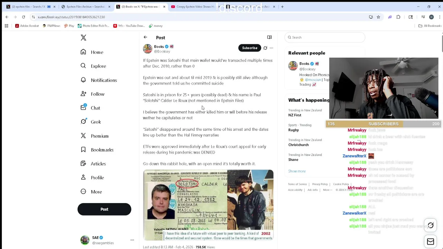This screenshot has height=249, width=443.
Task: Switch to Epstein Files Archive tab
Action: tap(86, 7)
